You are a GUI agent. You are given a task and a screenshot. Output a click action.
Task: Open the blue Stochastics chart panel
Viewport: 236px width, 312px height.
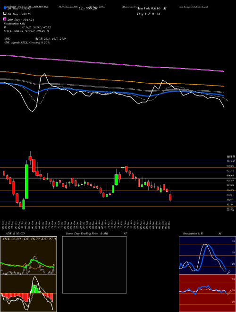coord(207,255)
